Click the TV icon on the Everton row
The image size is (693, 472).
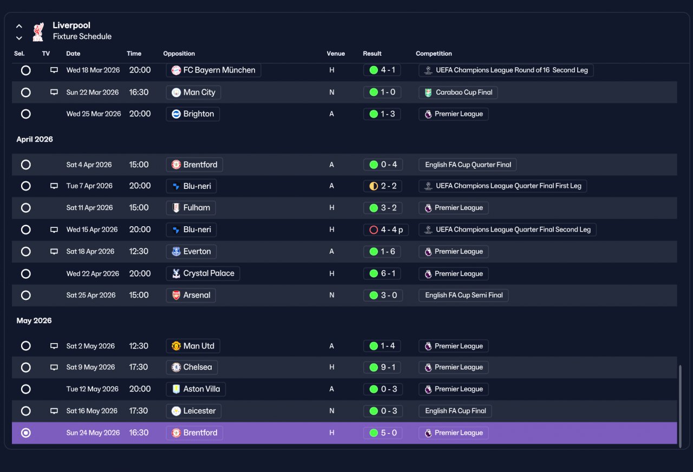[x=54, y=252]
